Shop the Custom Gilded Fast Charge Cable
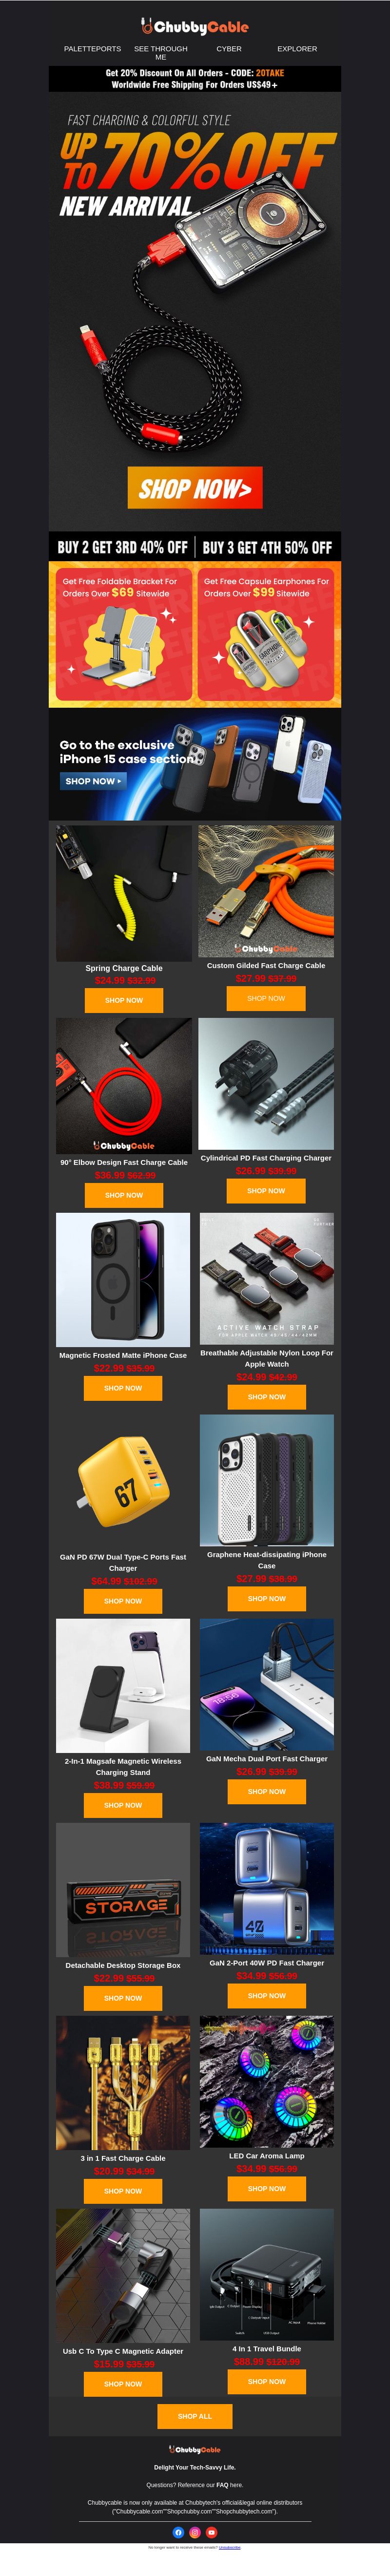Screen dimensions: 390x2576 (x=266, y=998)
